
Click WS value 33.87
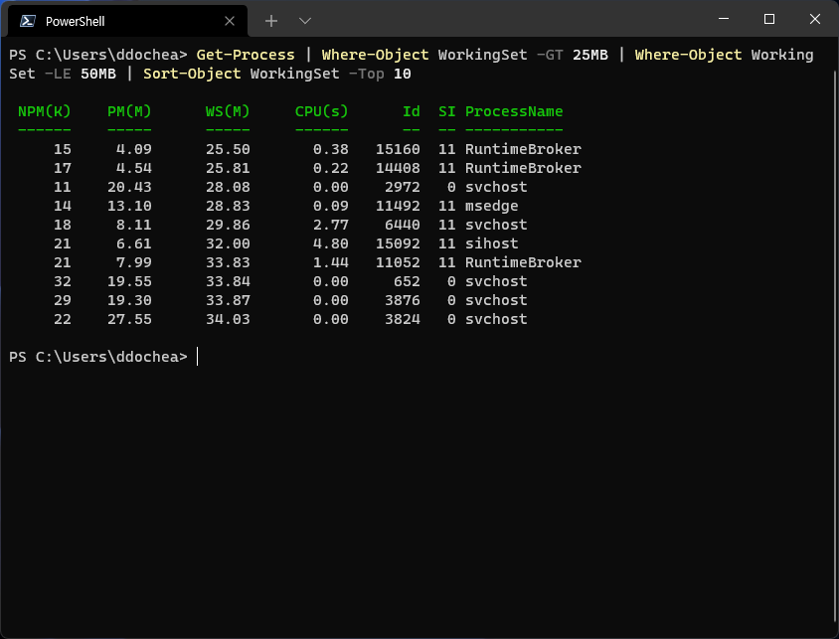click(228, 300)
